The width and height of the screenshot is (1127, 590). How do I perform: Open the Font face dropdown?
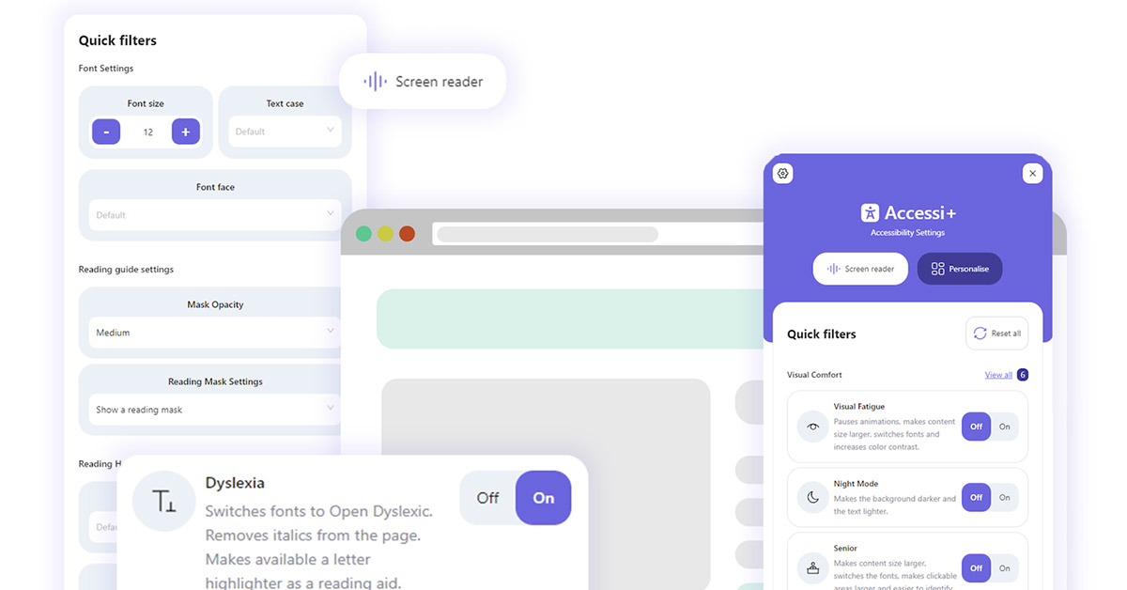coord(215,215)
